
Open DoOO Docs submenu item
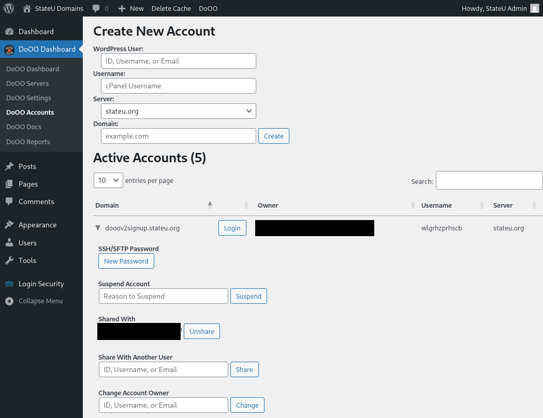[x=23, y=127]
